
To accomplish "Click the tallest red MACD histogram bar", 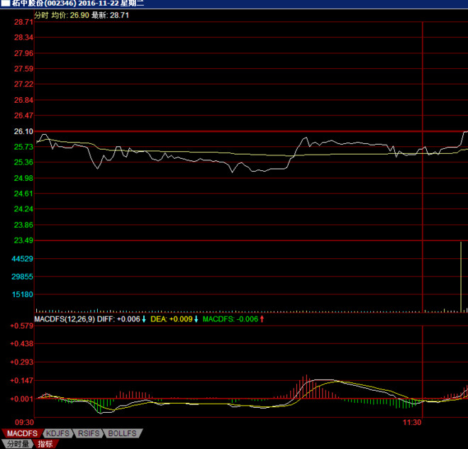I will click(306, 387).
